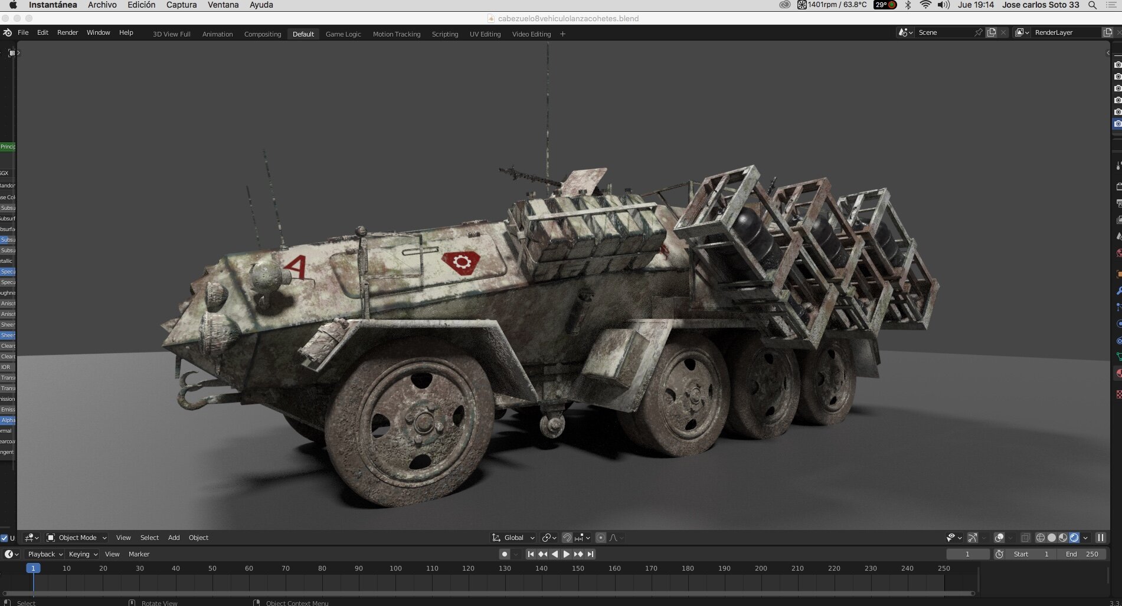Click the Scene name field
This screenshot has width=1122, height=606.
click(944, 32)
